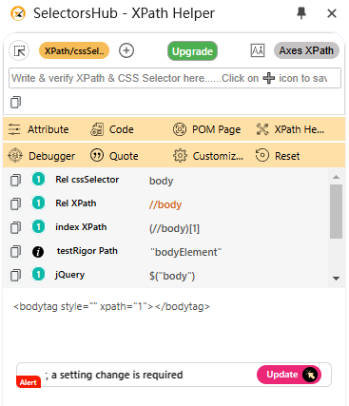This screenshot has height=406, width=349.
Task: Click the match count badge for Rel cssSelector
Action: point(38,180)
